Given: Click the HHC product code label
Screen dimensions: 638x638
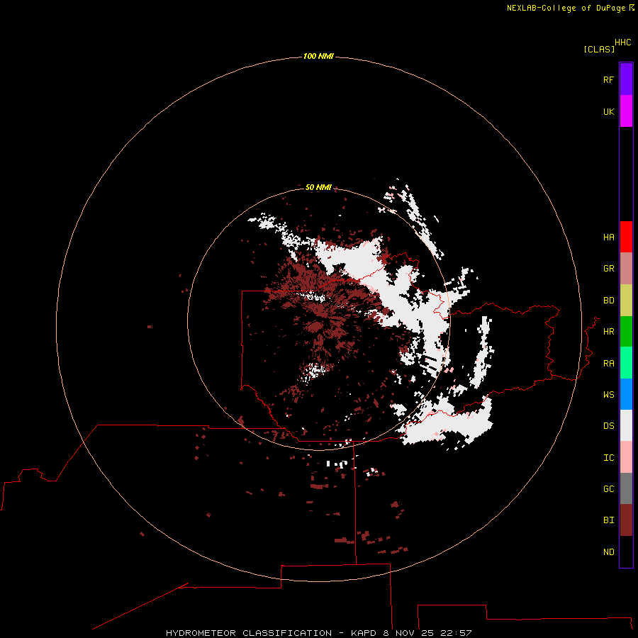Looking at the screenshot, I should click(623, 43).
